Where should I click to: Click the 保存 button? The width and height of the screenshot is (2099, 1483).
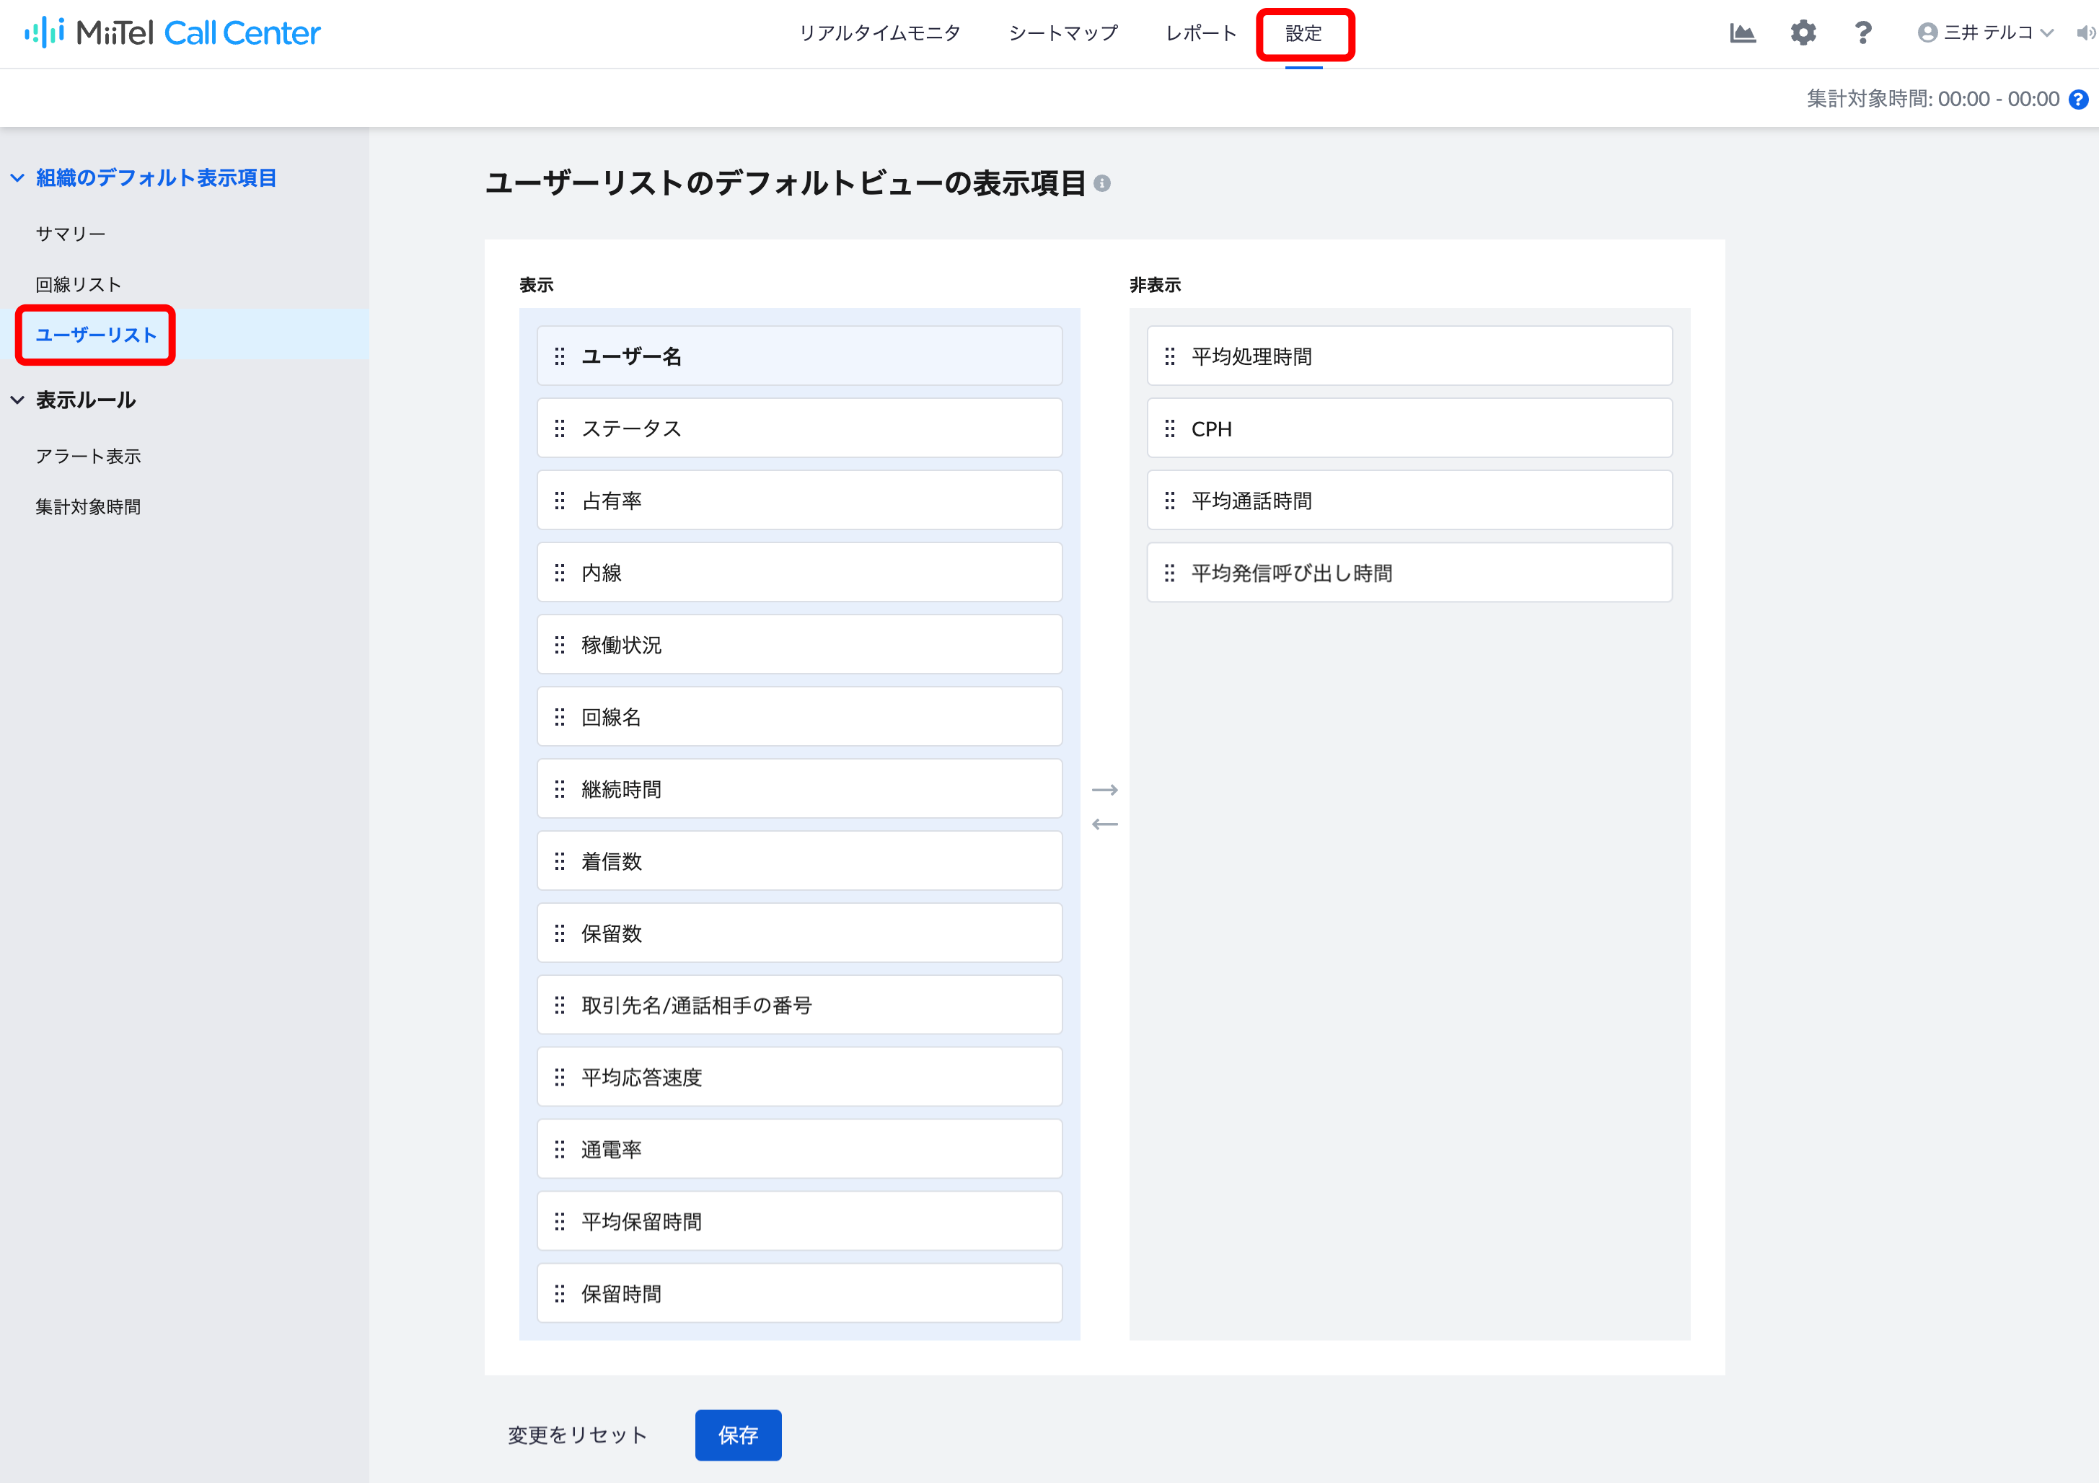(x=738, y=1435)
